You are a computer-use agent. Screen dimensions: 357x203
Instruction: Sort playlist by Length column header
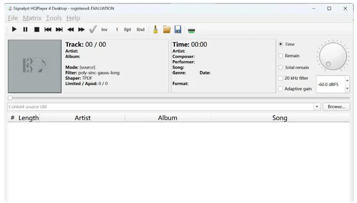tap(28, 118)
